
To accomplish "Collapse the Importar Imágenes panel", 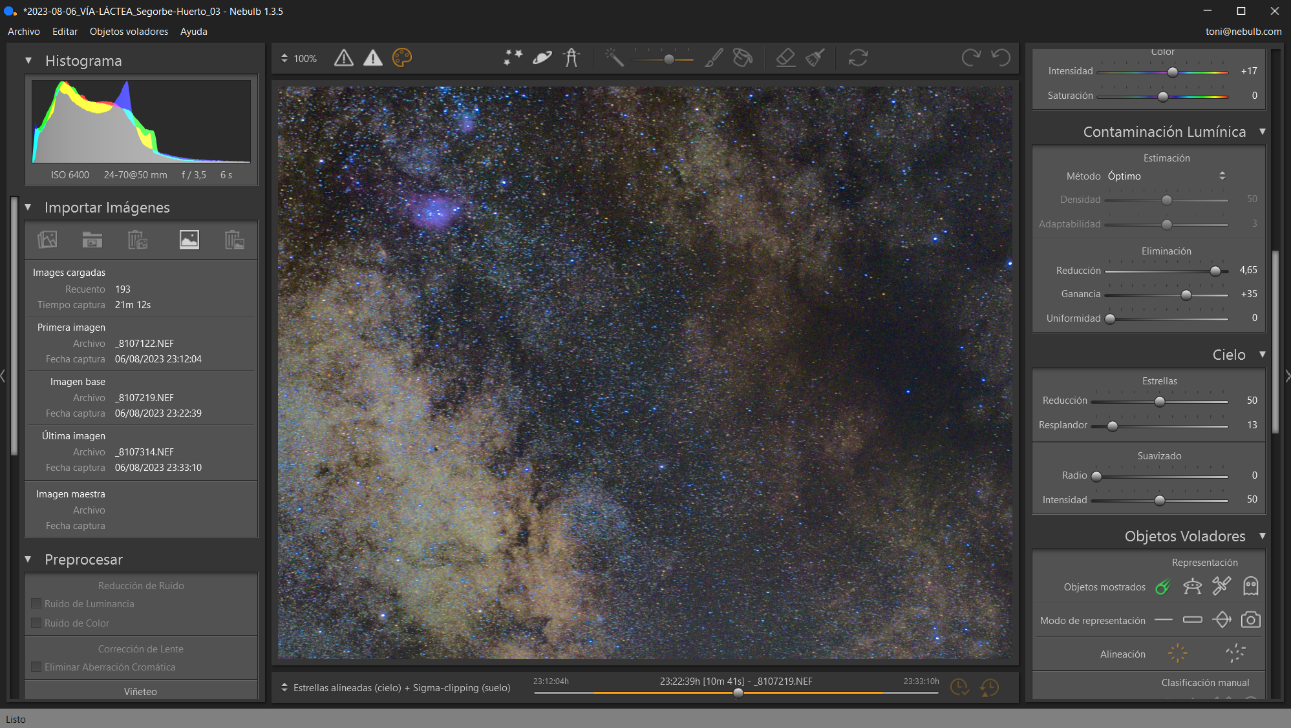I will click(x=28, y=207).
